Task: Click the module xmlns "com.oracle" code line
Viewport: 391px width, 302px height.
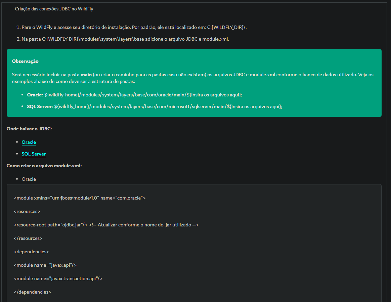Action: pos(80,198)
